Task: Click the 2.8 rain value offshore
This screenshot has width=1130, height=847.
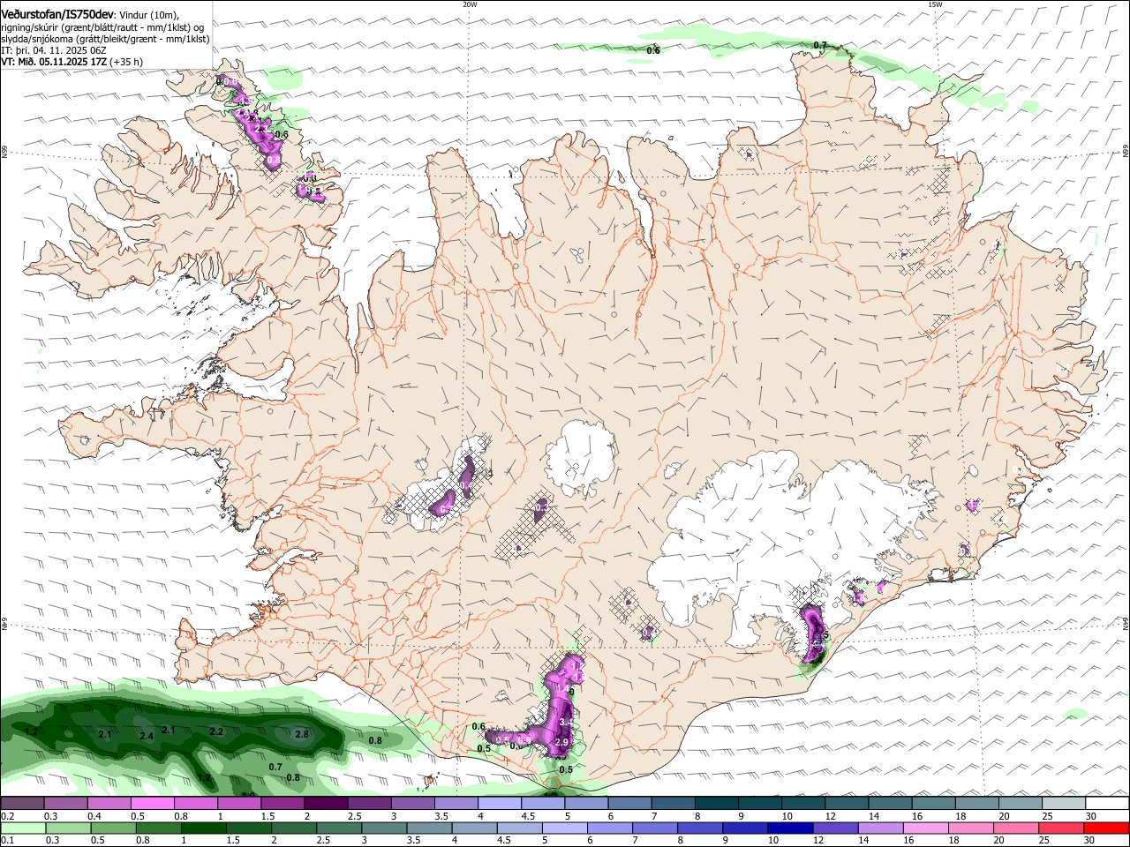Action: pos(302,734)
